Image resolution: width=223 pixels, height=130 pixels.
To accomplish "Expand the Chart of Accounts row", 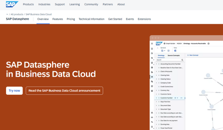I will pos(157,71).
